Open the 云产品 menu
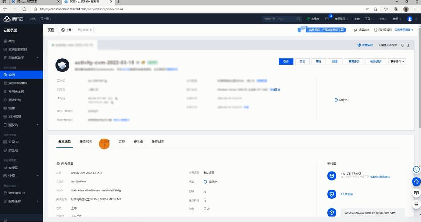The height and width of the screenshot is (222, 421). pos(46,19)
